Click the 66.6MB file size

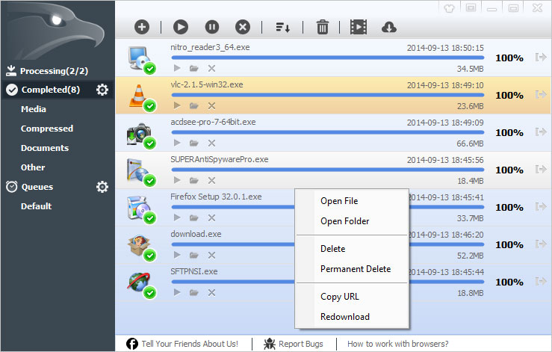point(470,143)
